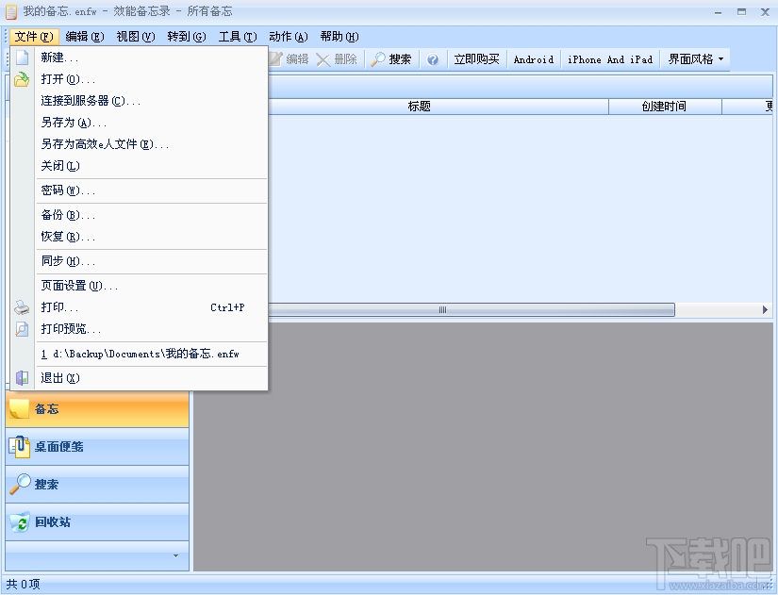Select the new memo document icon

[21, 57]
